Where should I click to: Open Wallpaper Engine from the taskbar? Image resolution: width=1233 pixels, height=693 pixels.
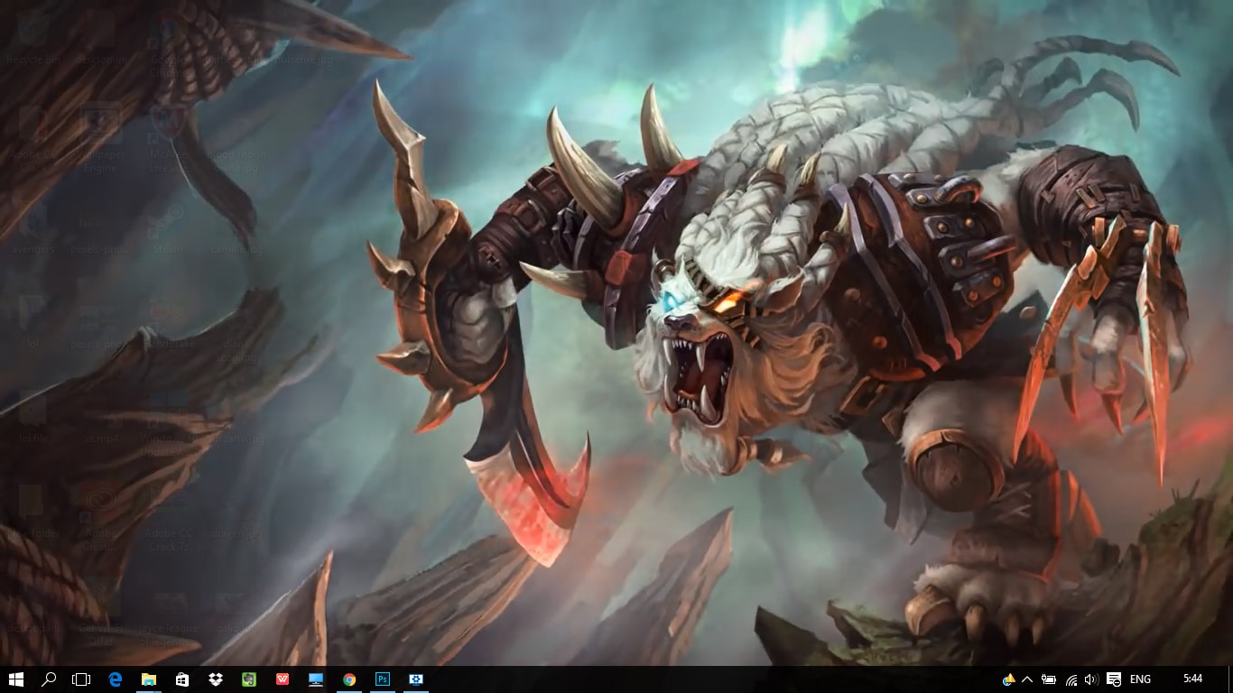415,679
